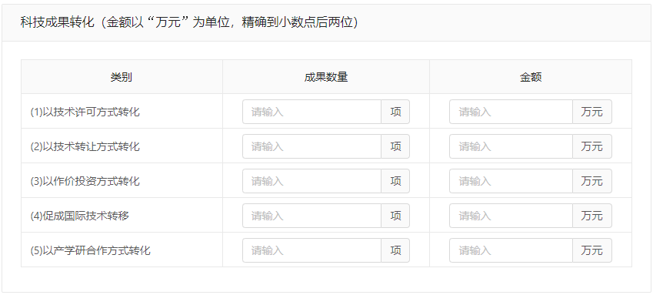Image resolution: width=653 pixels, height=295 pixels.
Task: Activate 成果数量 input for 以产学研合作方式转化
Action: click(312, 250)
